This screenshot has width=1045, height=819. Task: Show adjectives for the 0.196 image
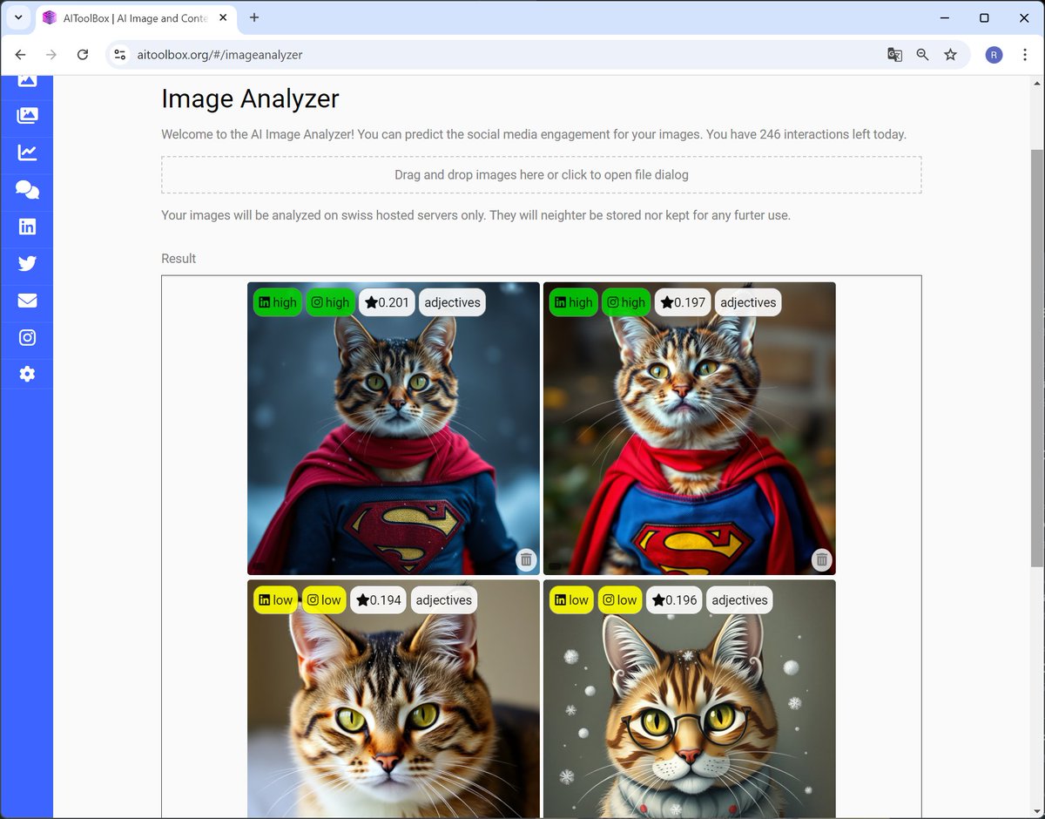point(739,599)
